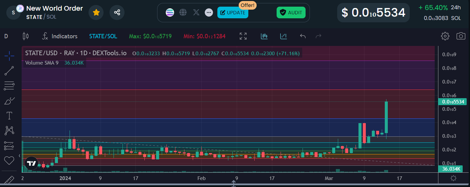Click the $ 0.0₁₀5534 current price display
This screenshot has width=470, height=187.
[x=374, y=13]
